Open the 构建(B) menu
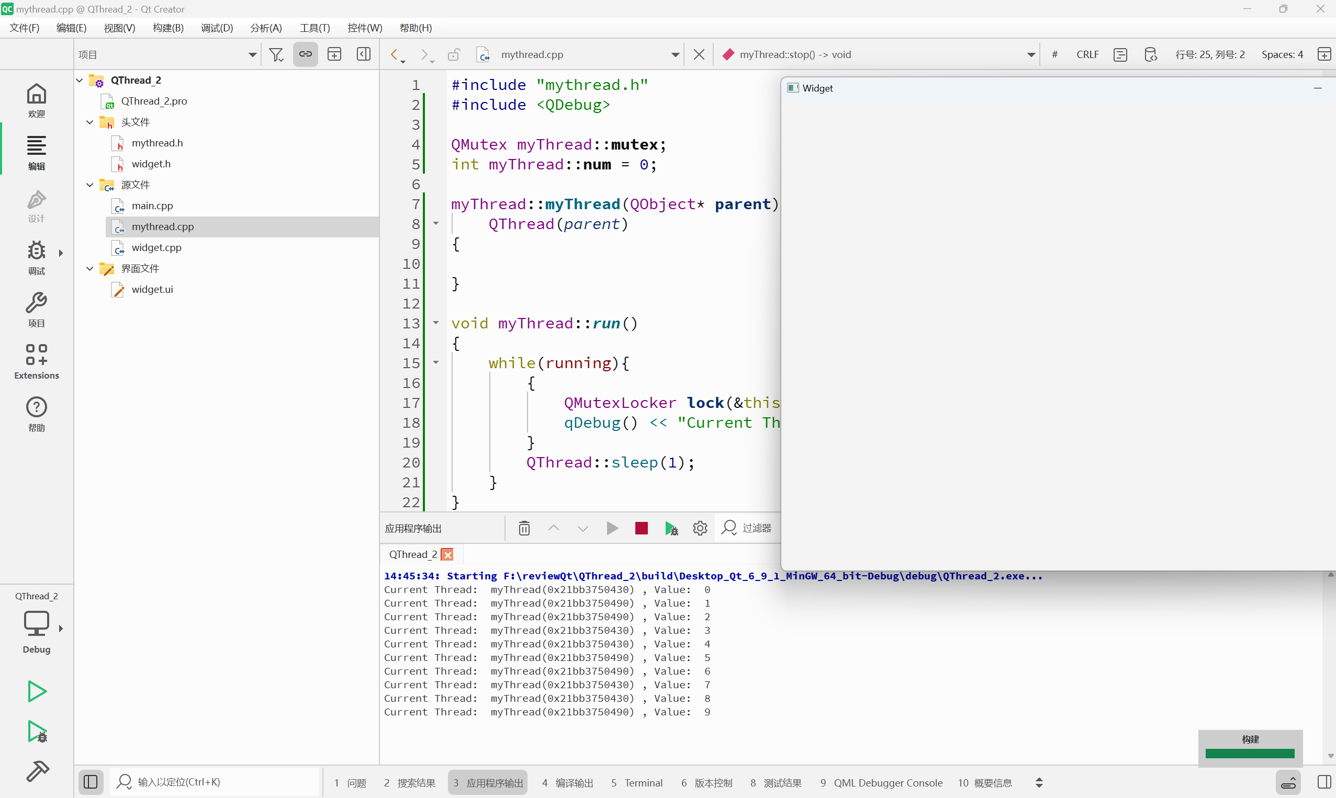The height and width of the screenshot is (798, 1336). 168,27
